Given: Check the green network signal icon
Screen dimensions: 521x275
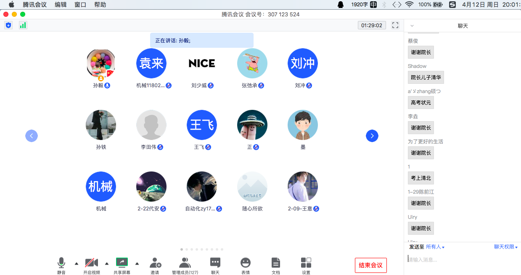Looking at the screenshot, I should point(23,25).
